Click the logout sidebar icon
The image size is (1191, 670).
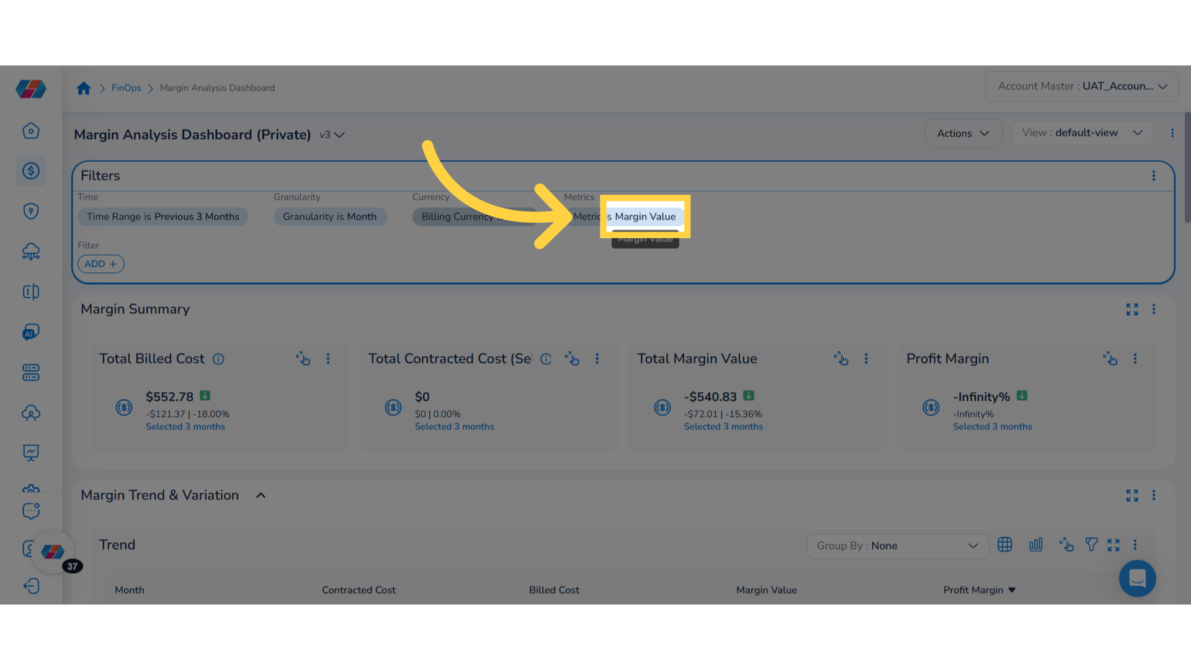(x=31, y=586)
